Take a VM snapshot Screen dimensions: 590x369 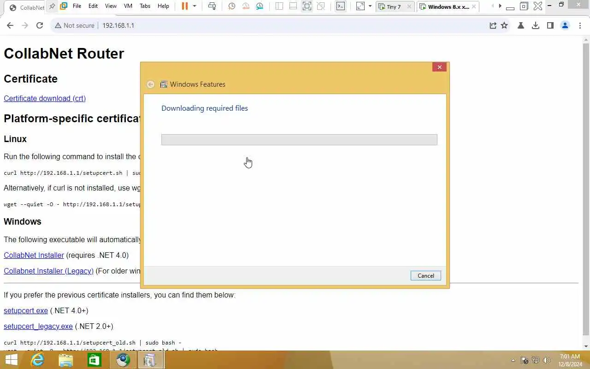coord(231,6)
